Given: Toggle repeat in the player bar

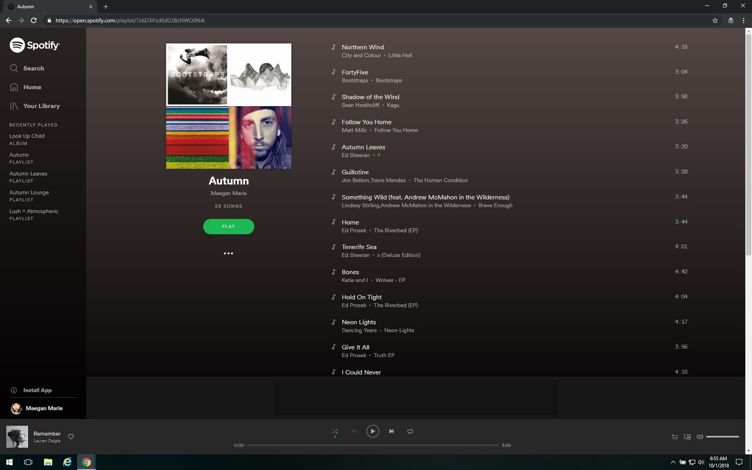Looking at the screenshot, I should (x=410, y=431).
